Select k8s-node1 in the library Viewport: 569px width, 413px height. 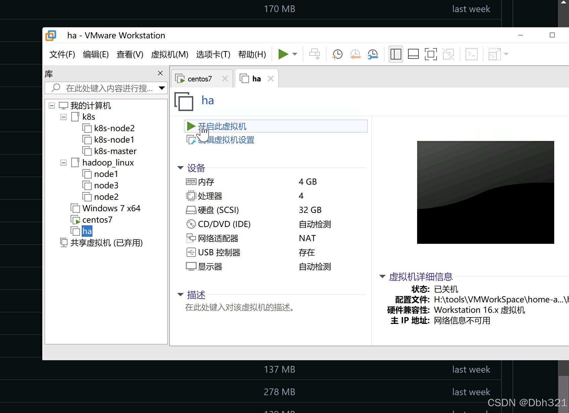pos(114,140)
